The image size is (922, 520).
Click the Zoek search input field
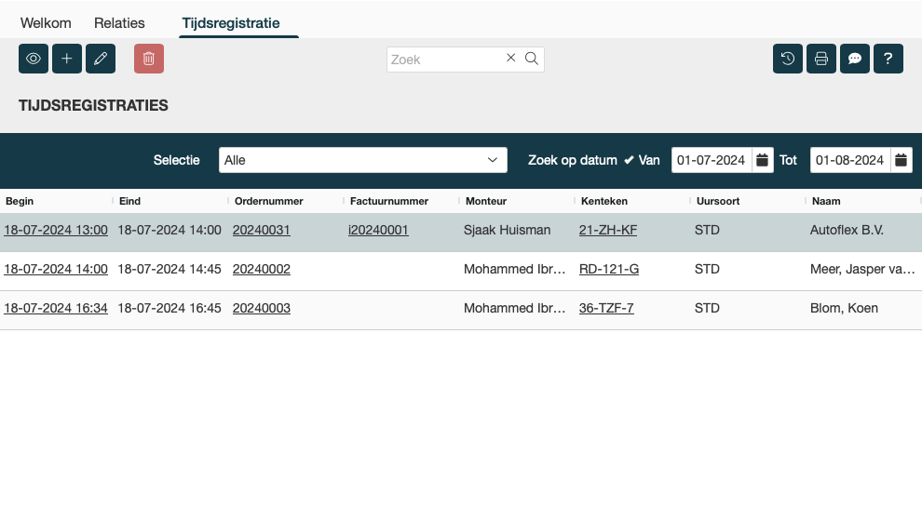[442, 59]
